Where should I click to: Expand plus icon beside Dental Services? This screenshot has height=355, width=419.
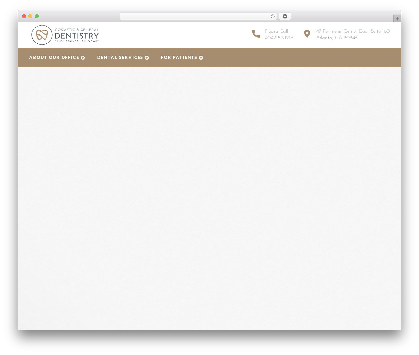click(147, 58)
